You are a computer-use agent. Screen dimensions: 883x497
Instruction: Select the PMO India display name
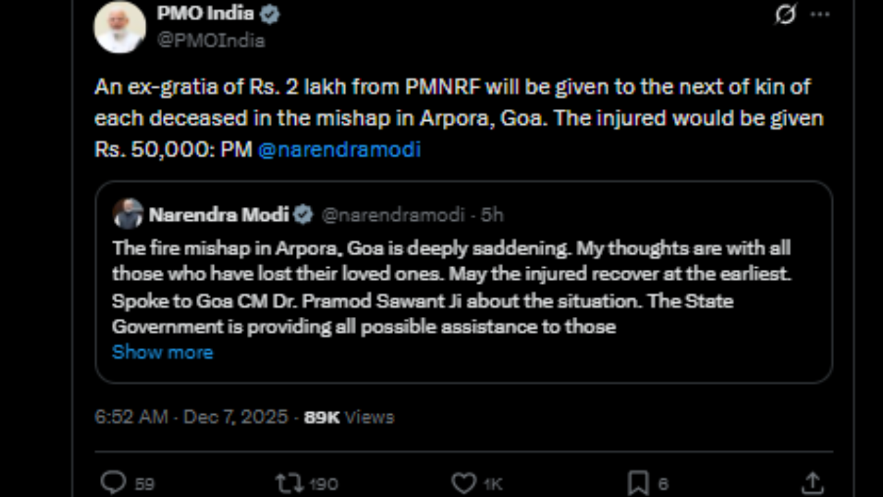tap(204, 12)
